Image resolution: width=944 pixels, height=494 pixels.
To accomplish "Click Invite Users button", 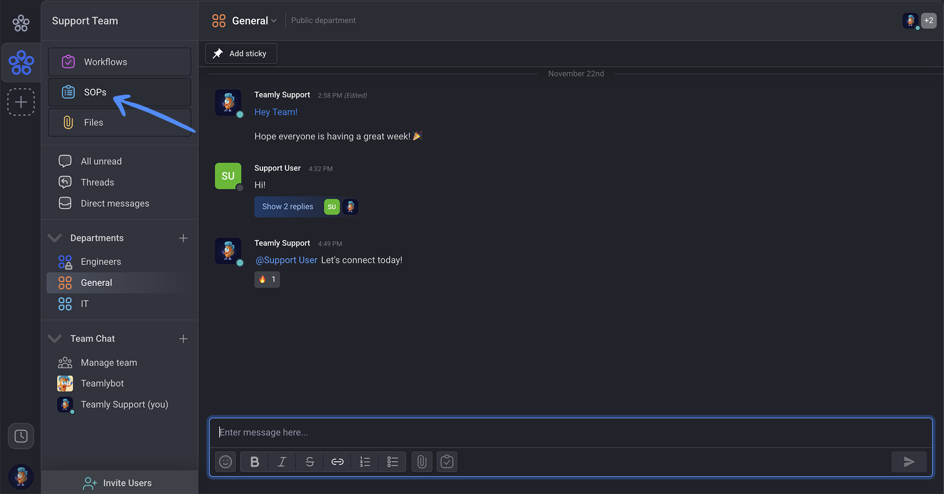I will pos(119,483).
